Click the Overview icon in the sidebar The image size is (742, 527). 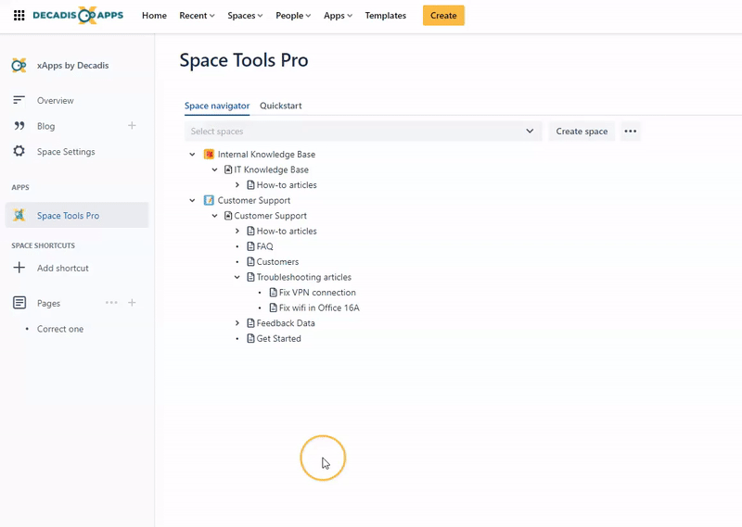19,100
